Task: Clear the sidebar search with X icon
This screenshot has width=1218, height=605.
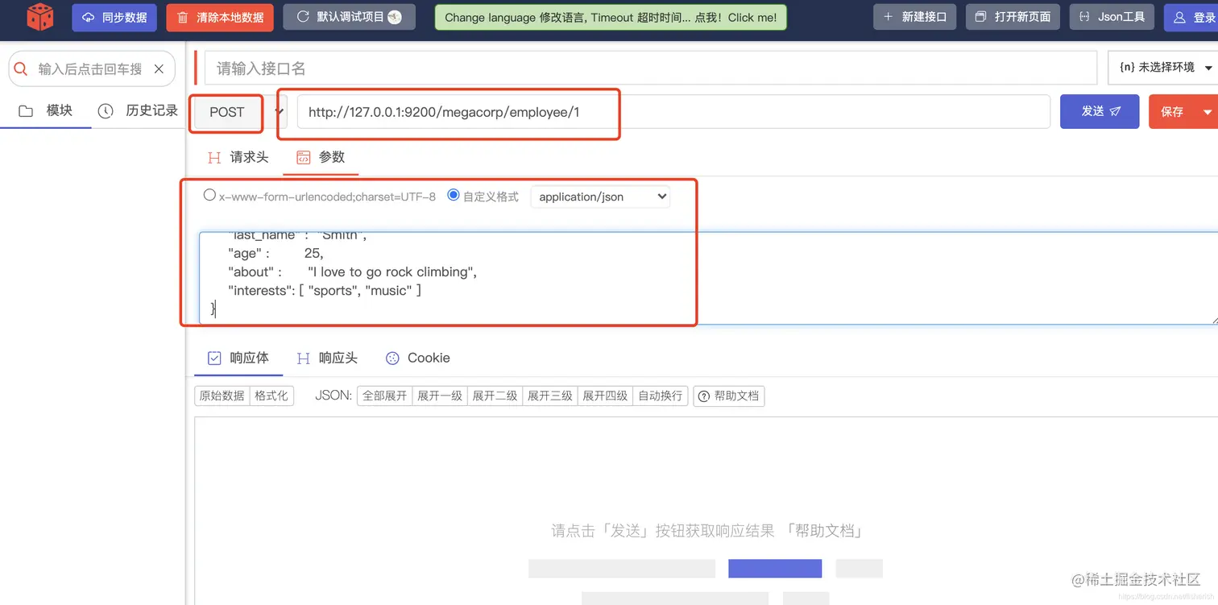Action: coord(159,69)
